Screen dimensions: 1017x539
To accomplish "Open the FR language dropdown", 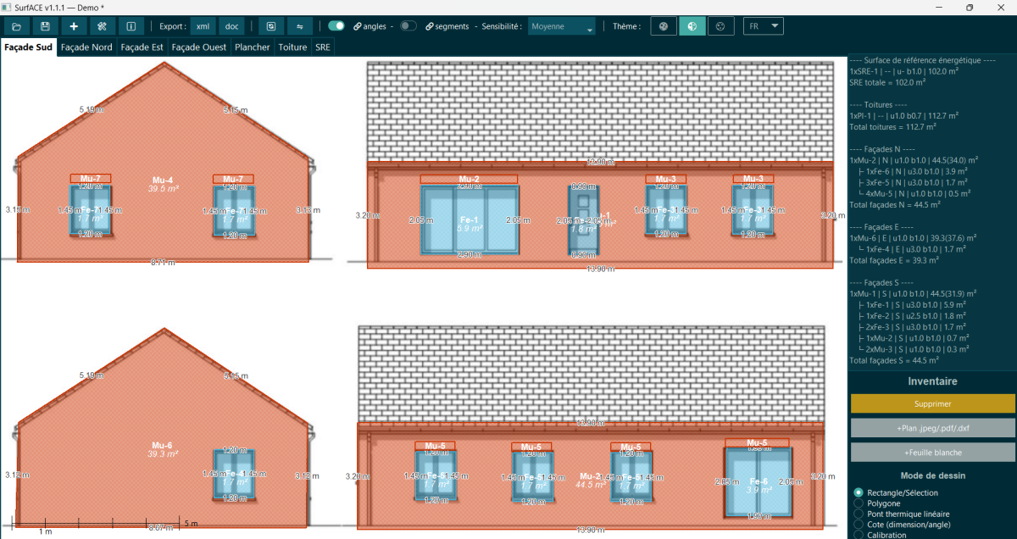I will click(764, 26).
